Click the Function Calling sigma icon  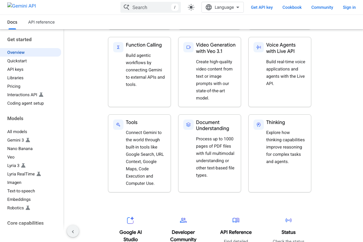pyautogui.click(x=118, y=47)
